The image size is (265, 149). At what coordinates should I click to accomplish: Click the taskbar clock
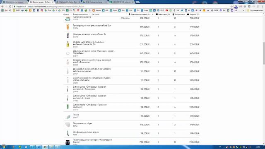(x=258, y=147)
